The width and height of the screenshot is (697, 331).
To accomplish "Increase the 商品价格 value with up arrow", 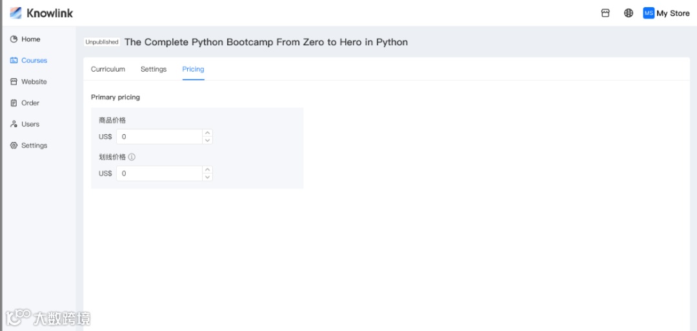I will (207, 133).
